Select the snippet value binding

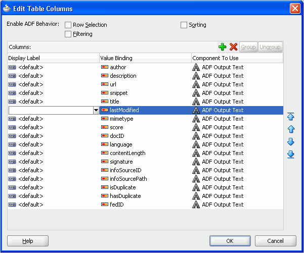coord(119,93)
